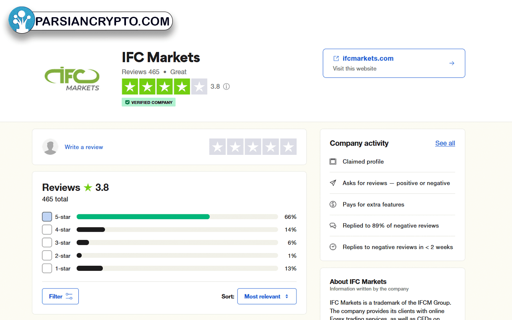This screenshot has height=320, width=512.
Task: Rate one star in the review box
Action: 218,147
